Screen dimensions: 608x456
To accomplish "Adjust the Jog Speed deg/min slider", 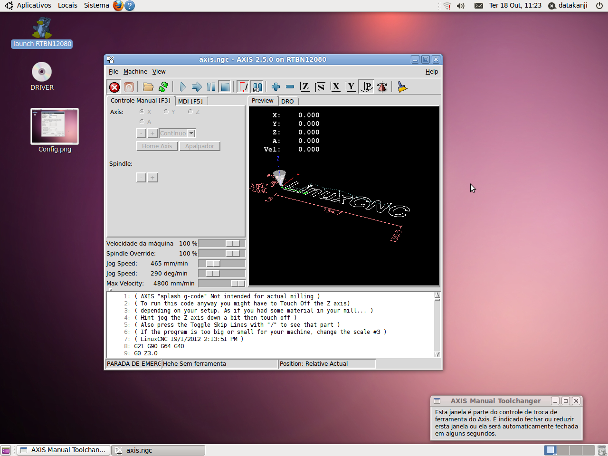I will [x=221, y=274].
